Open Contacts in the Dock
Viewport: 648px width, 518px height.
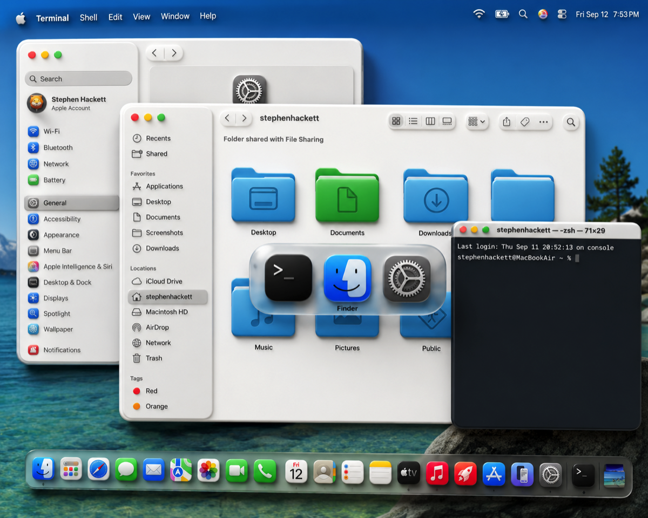(324, 472)
